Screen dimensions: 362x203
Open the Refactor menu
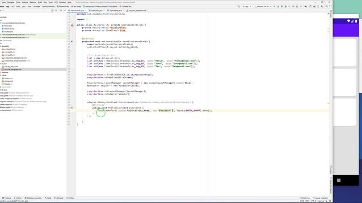point(33,2)
